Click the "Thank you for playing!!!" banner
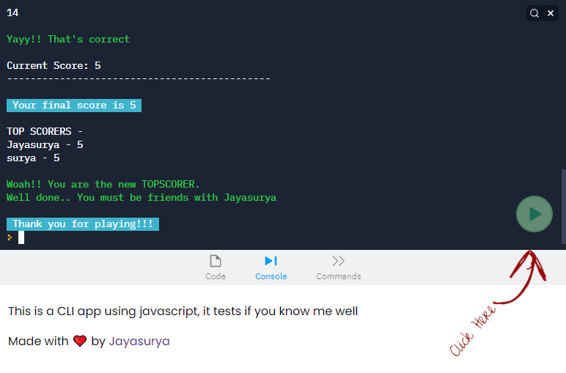566x373 pixels. 83,224
